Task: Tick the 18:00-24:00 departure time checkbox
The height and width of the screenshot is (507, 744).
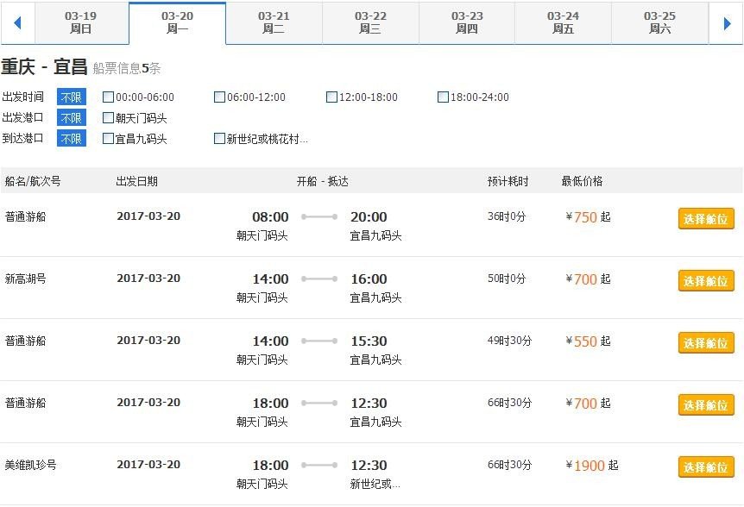Action: [x=444, y=97]
